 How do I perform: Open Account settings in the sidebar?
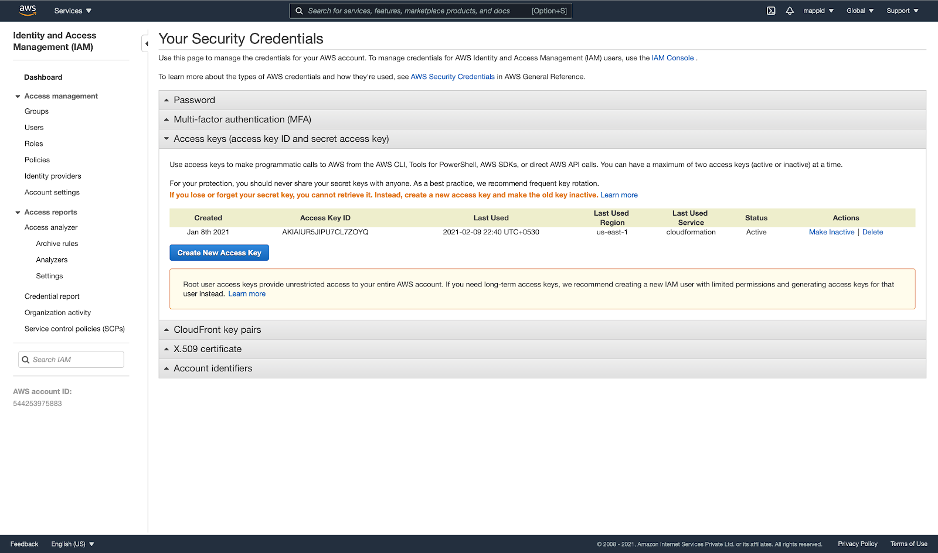pos(52,192)
